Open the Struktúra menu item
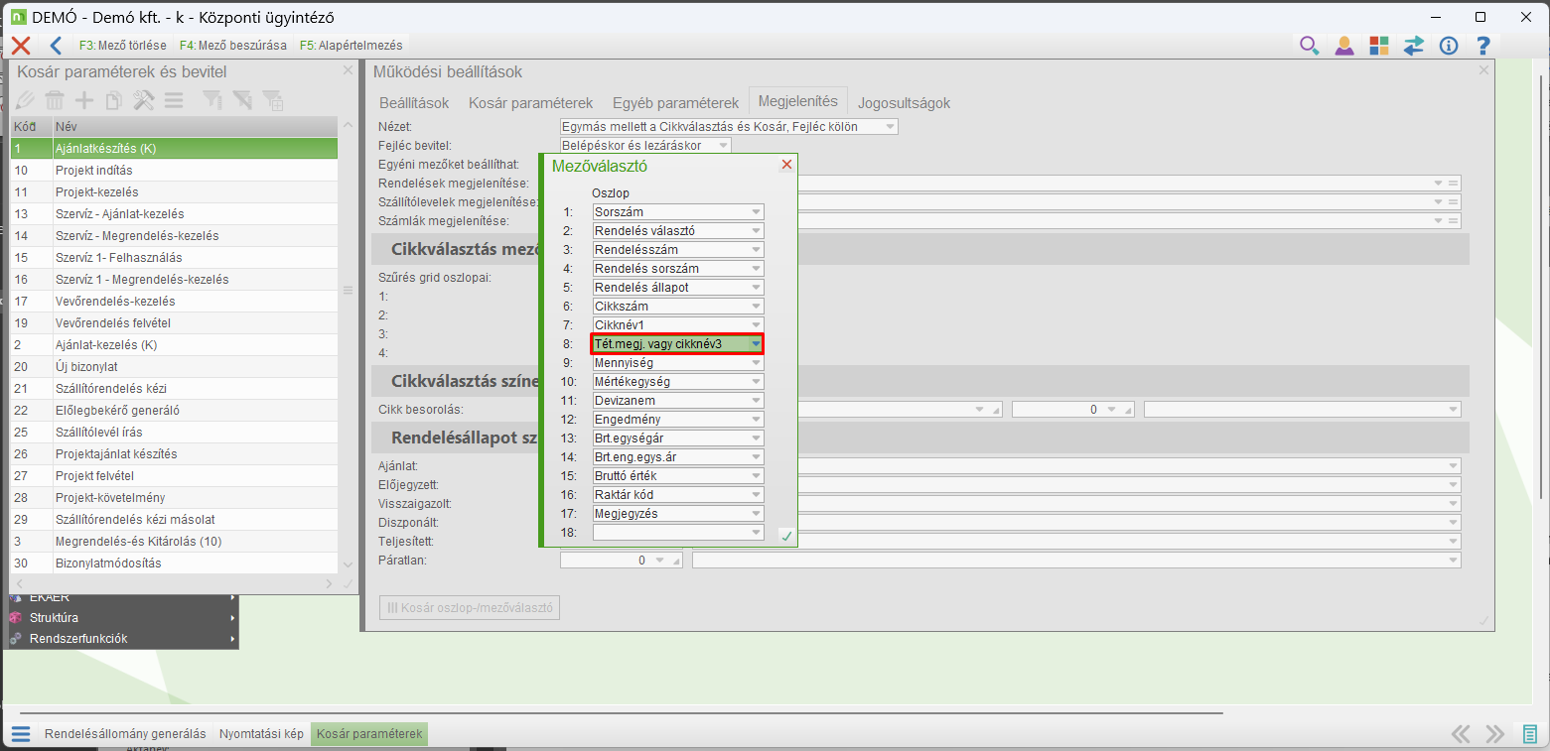Viewport: 1550px width, 751px height. pyautogui.click(x=124, y=618)
